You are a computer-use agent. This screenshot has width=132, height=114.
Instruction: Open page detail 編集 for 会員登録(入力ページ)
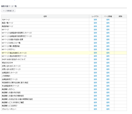click(108, 73)
